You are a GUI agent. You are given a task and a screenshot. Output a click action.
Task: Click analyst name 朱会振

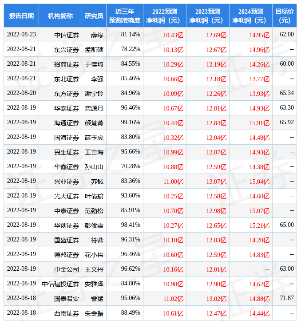pyautogui.click(x=94, y=314)
